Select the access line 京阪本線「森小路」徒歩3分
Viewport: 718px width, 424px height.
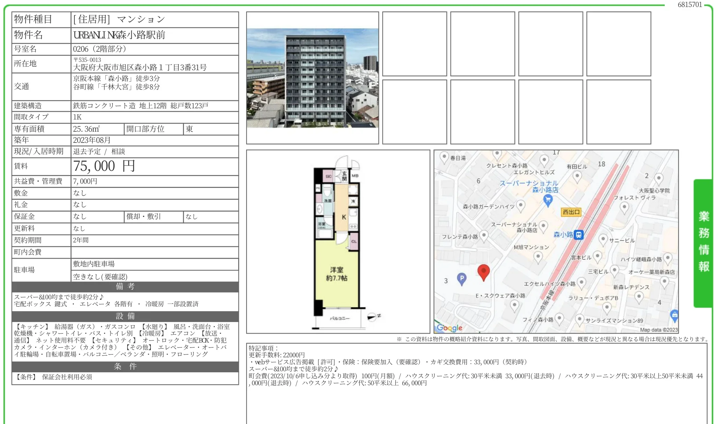pyautogui.click(x=116, y=78)
